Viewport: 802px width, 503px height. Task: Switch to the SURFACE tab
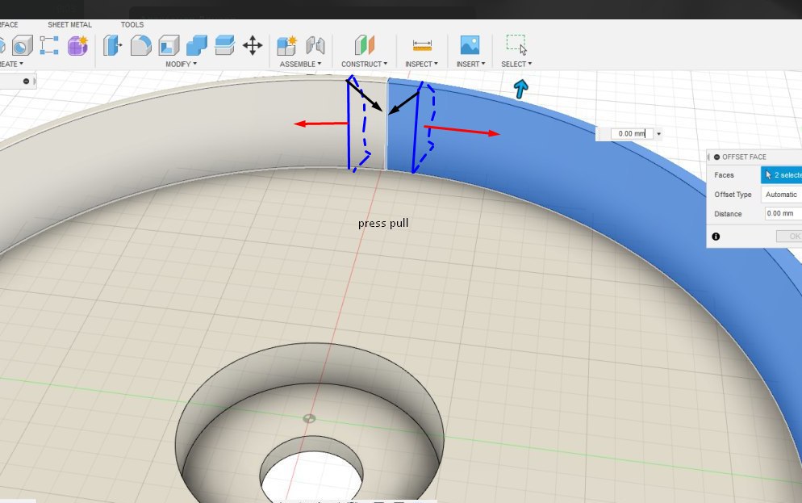(9, 24)
